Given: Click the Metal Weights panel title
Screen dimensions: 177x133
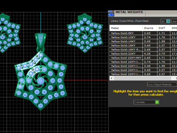Looking at the screenshot, I should [x=129, y=12].
